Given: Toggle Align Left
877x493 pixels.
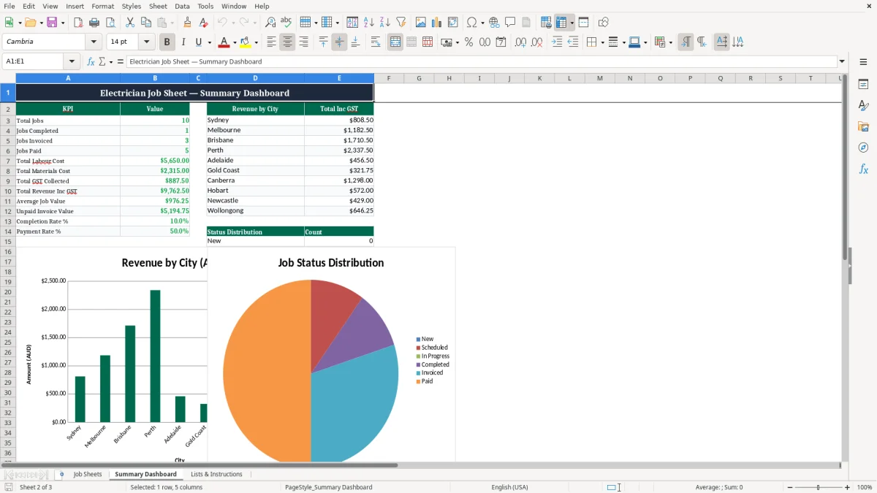Looking at the screenshot, I should click(x=271, y=42).
